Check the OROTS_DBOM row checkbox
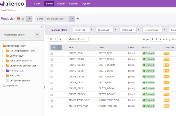Image resolution: width=176 pixels, height=116 pixels. pos(52,77)
